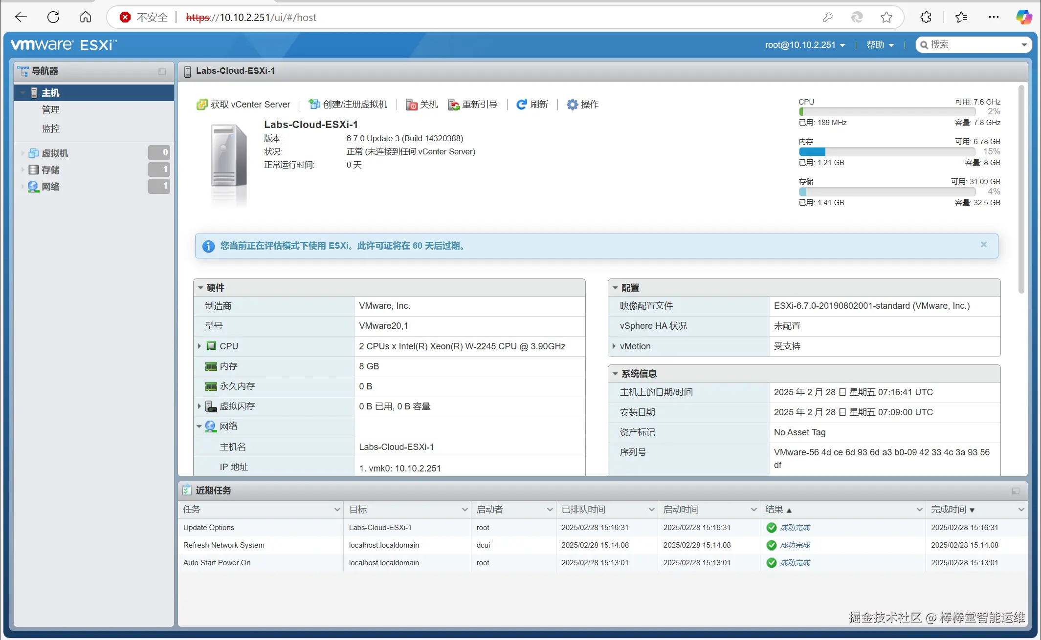Dismiss the evaluation mode notice

coord(984,245)
